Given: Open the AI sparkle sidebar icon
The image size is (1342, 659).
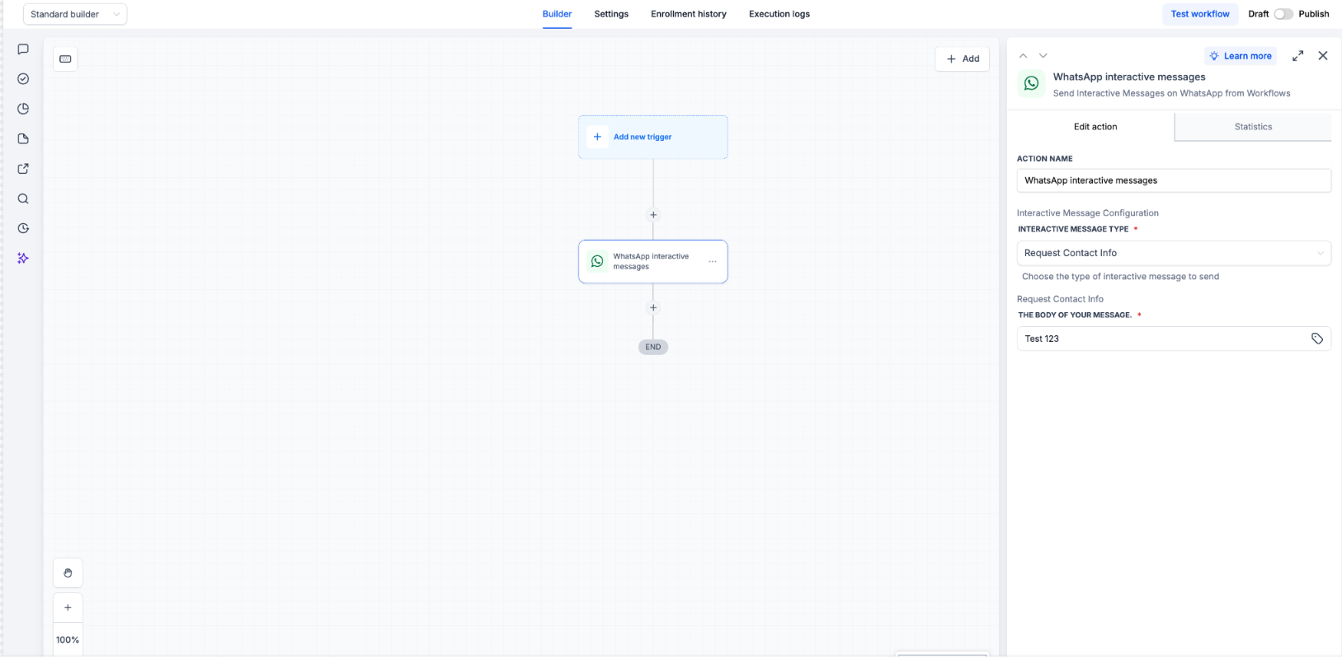Looking at the screenshot, I should point(23,258).
